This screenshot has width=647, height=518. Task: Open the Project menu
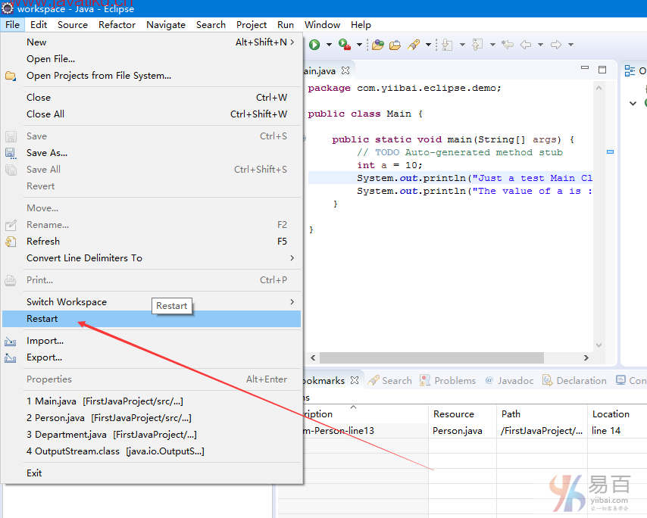tap(252, 25)
